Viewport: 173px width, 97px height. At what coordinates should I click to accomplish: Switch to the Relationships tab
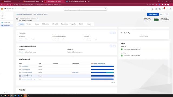[x=45, y=24]
